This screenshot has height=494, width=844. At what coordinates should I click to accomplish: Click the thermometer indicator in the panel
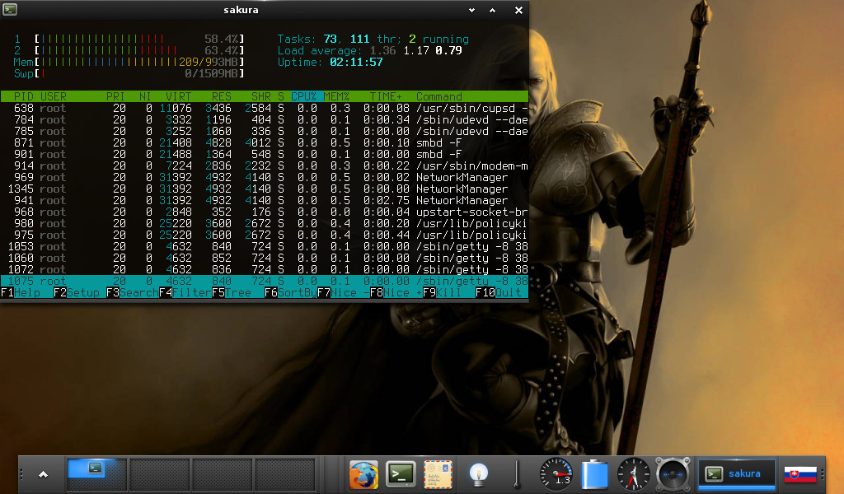coord(517,474)
